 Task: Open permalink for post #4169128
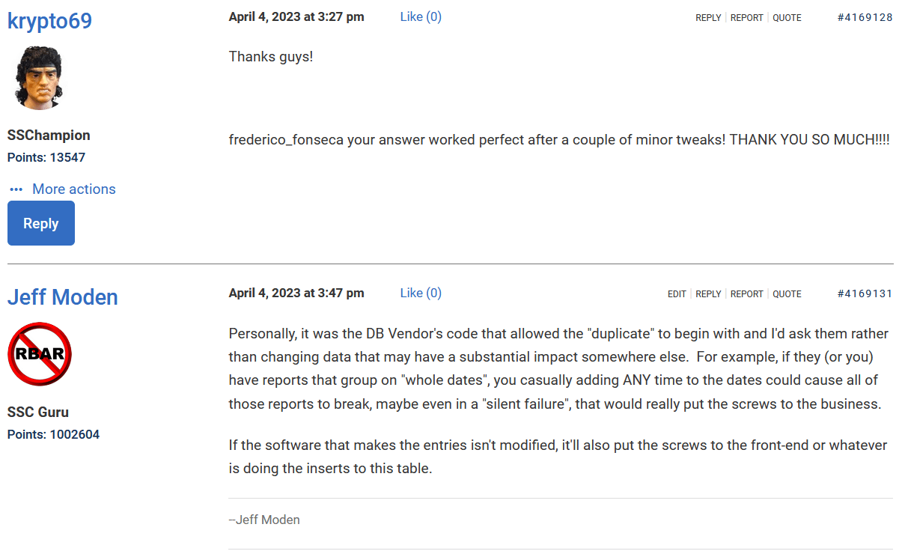[x=865, y=18]
